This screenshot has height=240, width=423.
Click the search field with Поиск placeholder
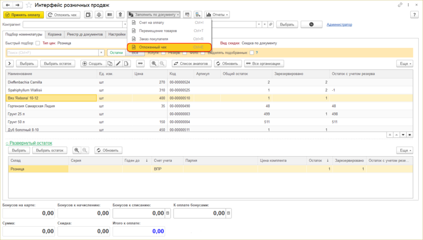[x=53, y=53]
